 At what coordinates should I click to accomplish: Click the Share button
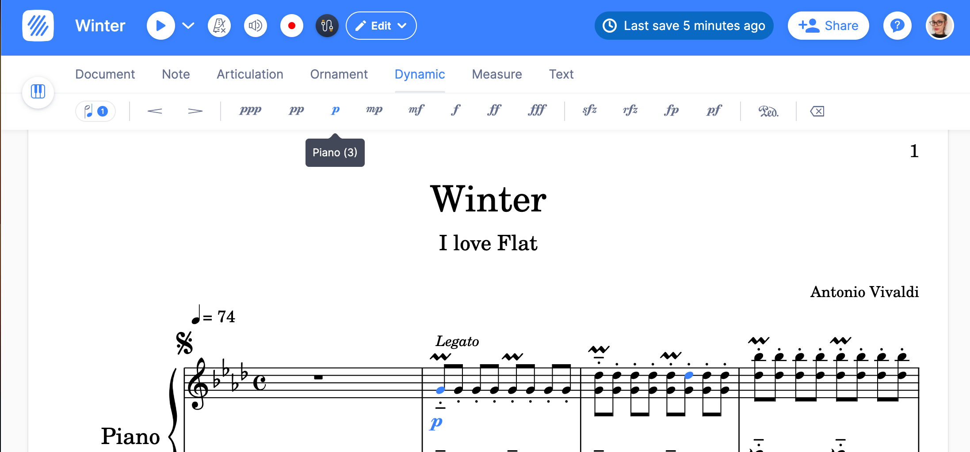pos(828,25)
